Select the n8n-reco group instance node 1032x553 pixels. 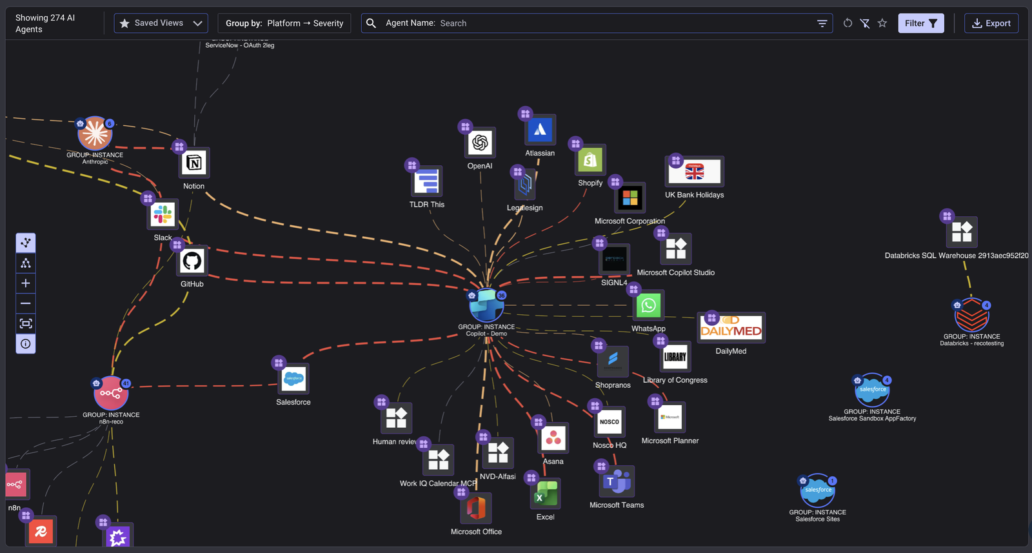point(111,392)
